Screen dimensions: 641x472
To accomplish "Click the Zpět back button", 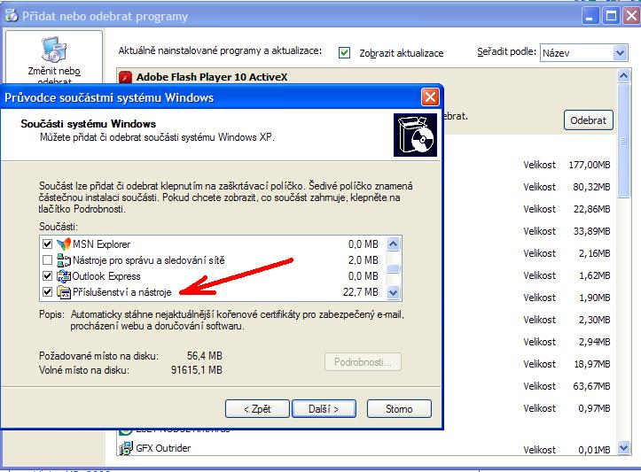I will point(257,409).
